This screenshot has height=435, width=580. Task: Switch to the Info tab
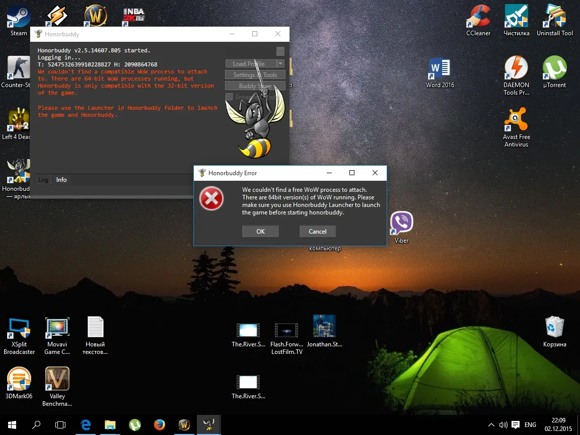coord(61,180)
